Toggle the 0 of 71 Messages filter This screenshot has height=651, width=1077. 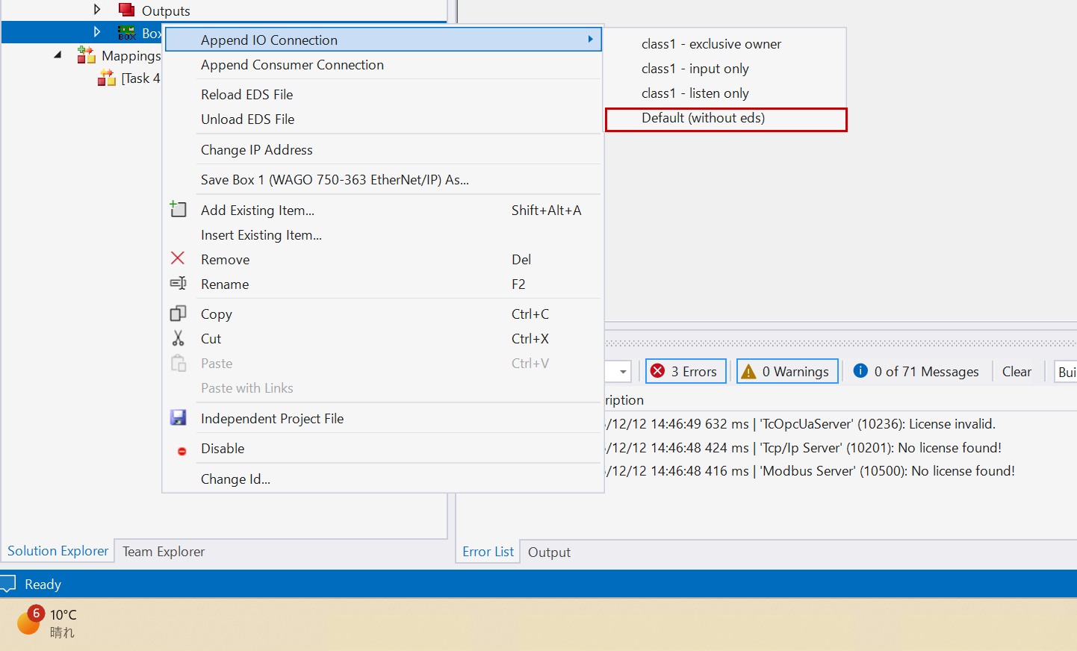click(916, 371)
